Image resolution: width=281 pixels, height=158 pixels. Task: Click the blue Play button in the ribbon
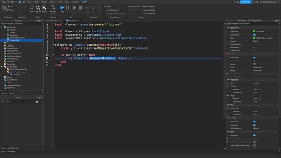[62, 8]
